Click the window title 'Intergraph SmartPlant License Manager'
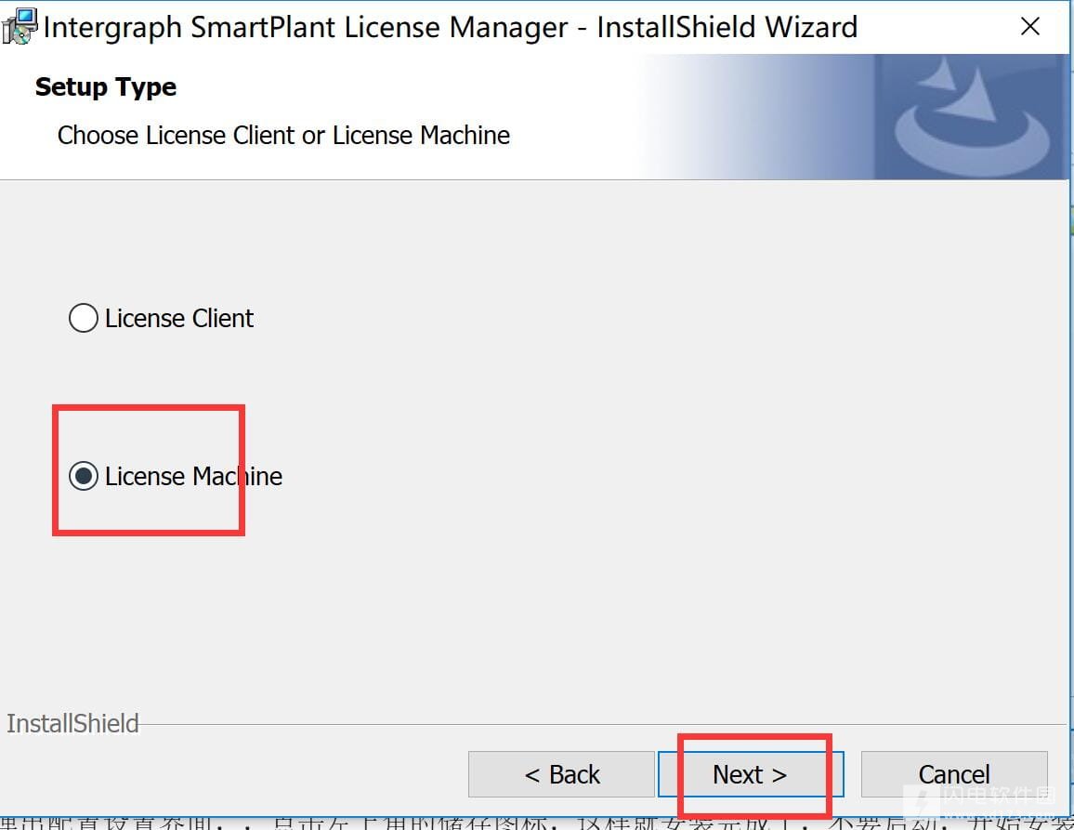Viewport: 1074px width, 830px height. (x=306, y=27)
